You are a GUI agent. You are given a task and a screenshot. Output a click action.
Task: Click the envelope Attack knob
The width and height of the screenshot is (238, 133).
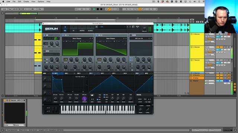point(55,99)
